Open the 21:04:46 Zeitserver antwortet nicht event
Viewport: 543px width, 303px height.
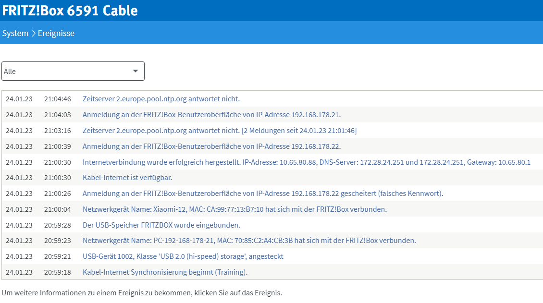(x=161, y=99)
